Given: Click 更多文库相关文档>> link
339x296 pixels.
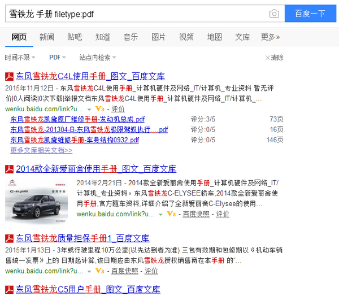Looking at the screenshot, I should coord(41,150).
